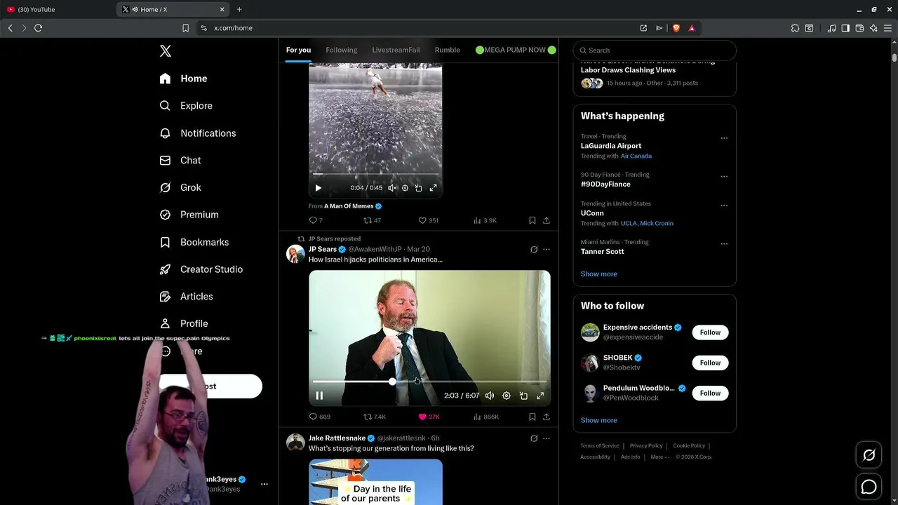Viewport: 898px width, 505px height.
Task: Mute the JP Sears video volume
Action: pos(490,396)
